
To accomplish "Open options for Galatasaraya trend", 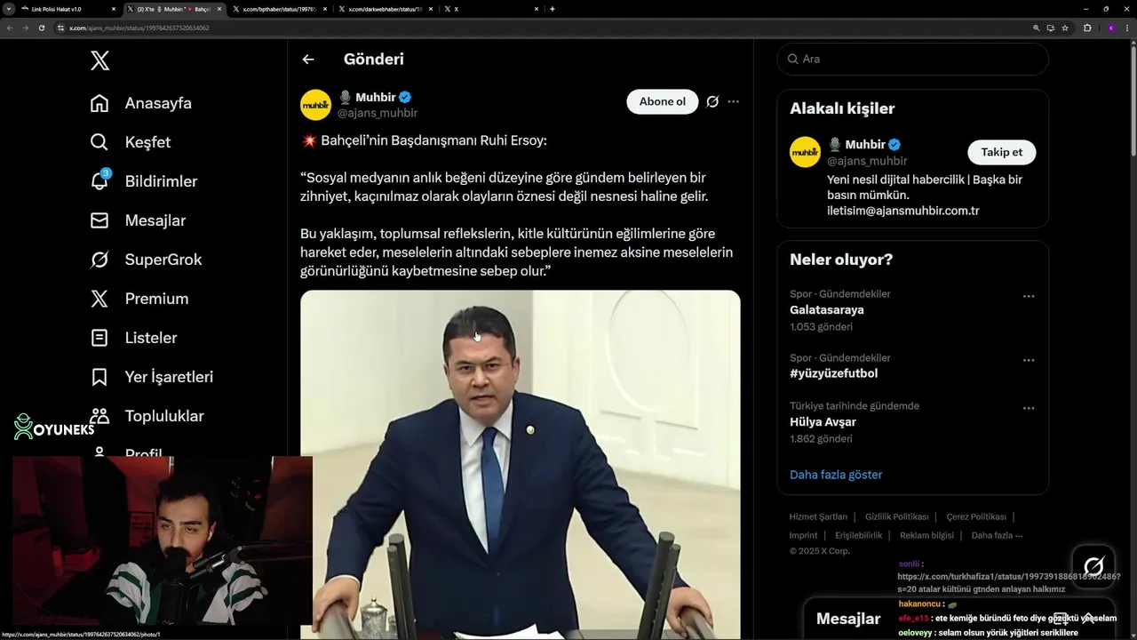I will [1029, 296].
